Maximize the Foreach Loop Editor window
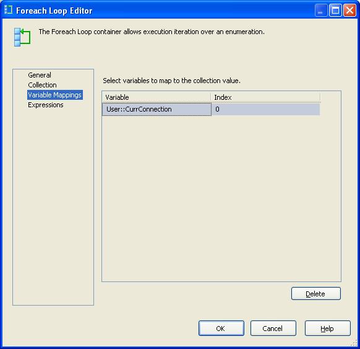Viewport: 360px width, 349px height. [335, 11]
